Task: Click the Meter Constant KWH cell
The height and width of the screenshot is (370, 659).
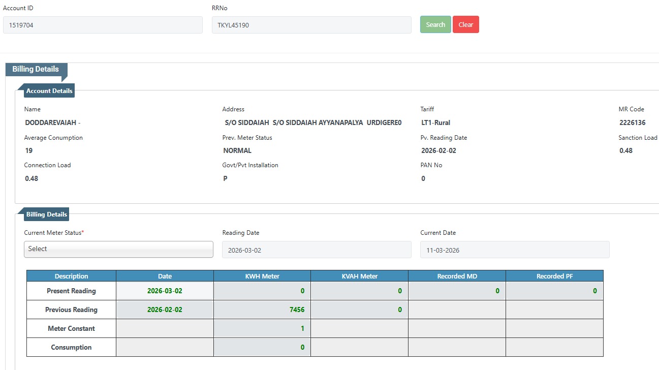Action: click(262, 328)
